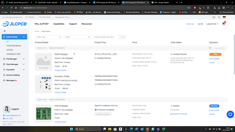The height and width of the screenshot is (132, 235).
Task: Click the Quality Complaint button
Action: point(103,114)
